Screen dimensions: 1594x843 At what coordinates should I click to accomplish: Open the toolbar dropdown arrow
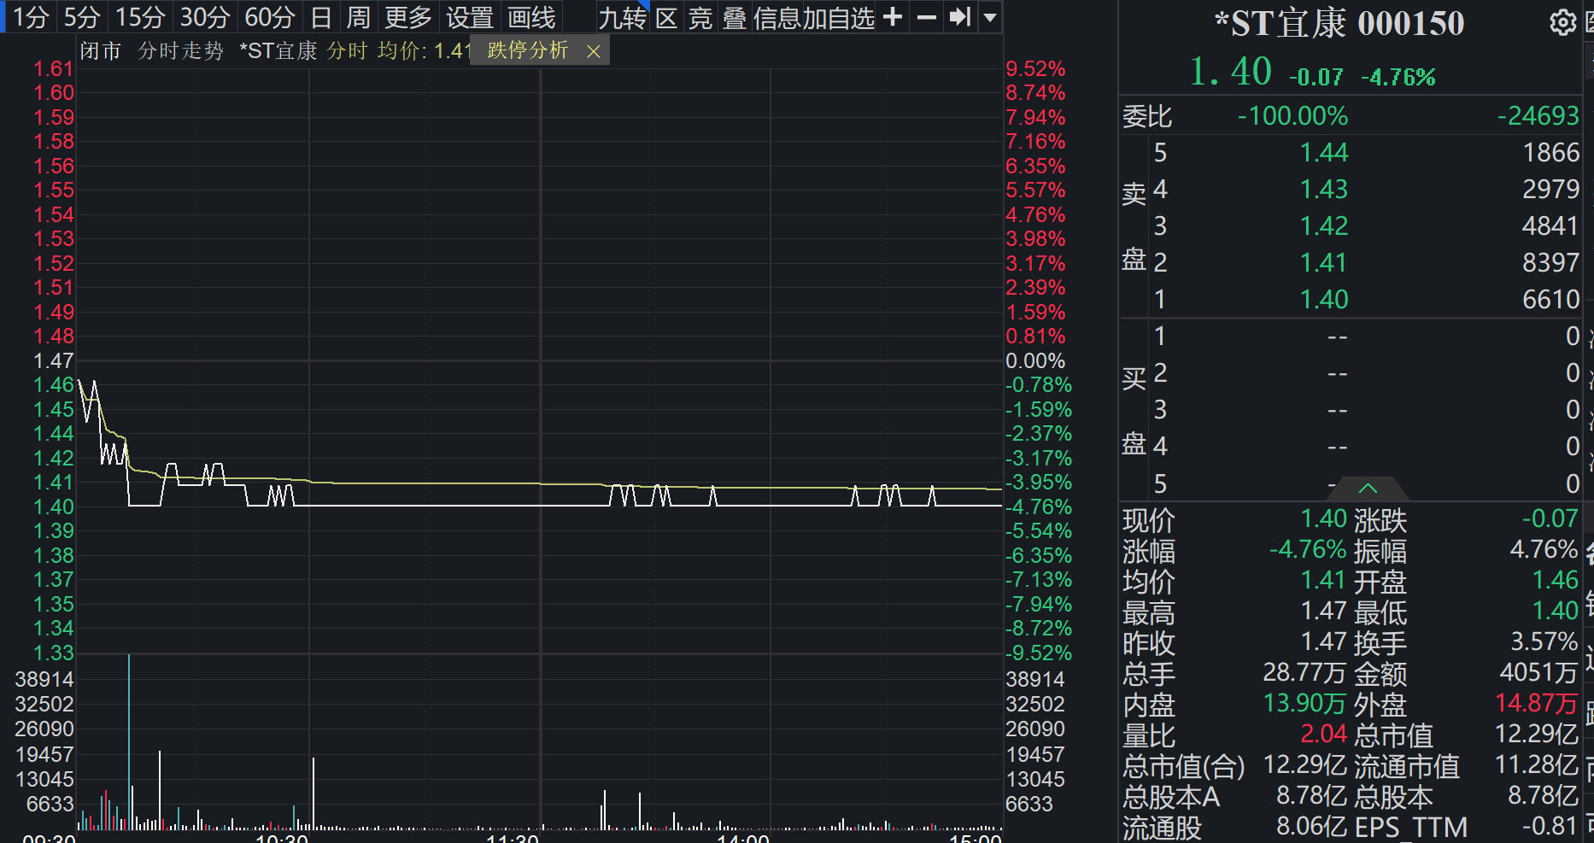990,17
